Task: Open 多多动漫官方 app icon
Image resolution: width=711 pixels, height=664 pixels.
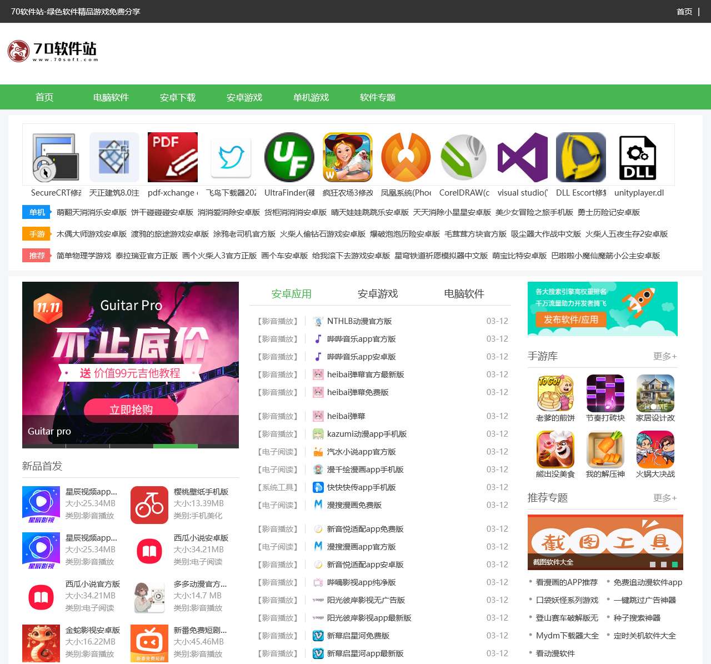Action: click(149, 597)
